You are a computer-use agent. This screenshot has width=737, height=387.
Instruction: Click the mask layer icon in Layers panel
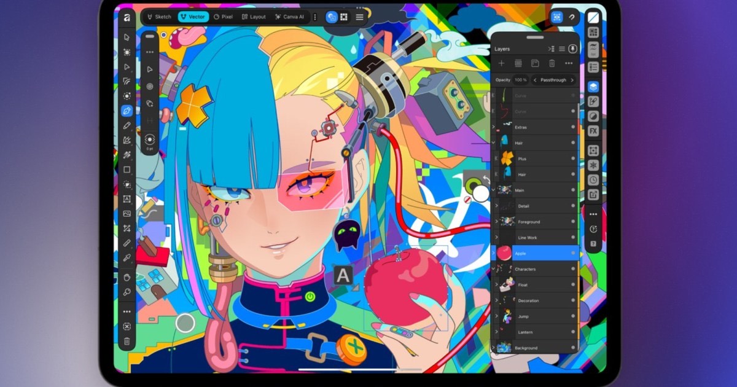coord(535,63)
